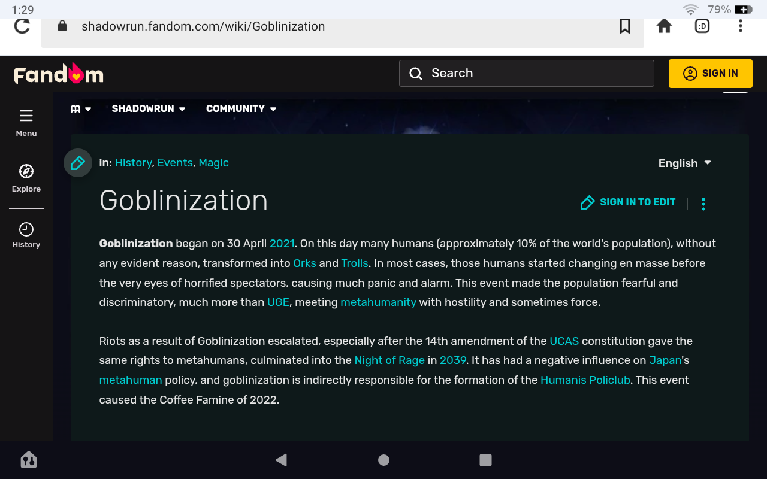This screenshot has height=479, width=767.
Task: Follow the metahuman policy link
Action: coord(131,380)
